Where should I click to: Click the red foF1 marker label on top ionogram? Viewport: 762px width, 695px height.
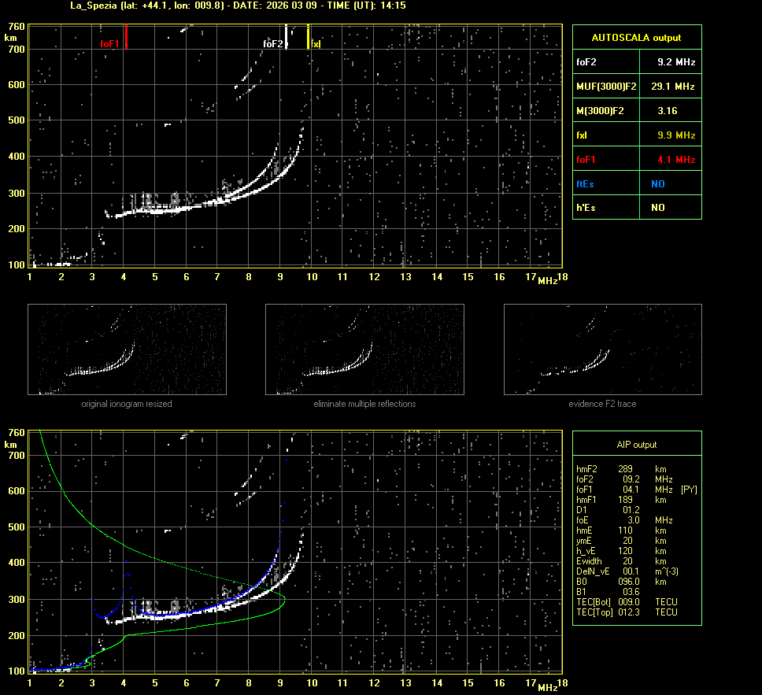coord(109,44)
